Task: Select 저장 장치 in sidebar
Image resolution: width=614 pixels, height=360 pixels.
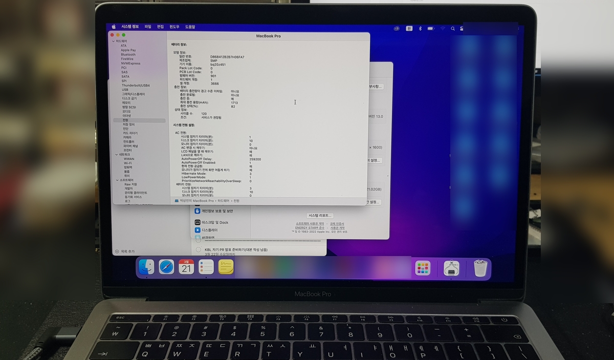Action: coord(129,124)
